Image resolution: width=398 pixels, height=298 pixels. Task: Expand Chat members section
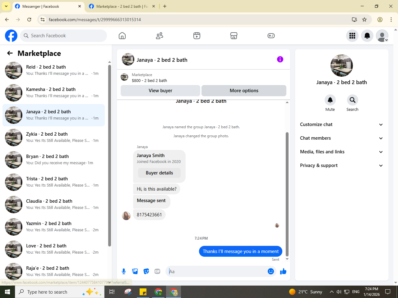click(x=341, y=138)
